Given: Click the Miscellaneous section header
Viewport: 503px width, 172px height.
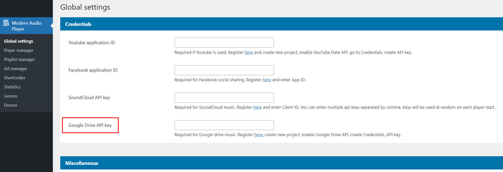Looking at the screenshot, I should 82,163.
